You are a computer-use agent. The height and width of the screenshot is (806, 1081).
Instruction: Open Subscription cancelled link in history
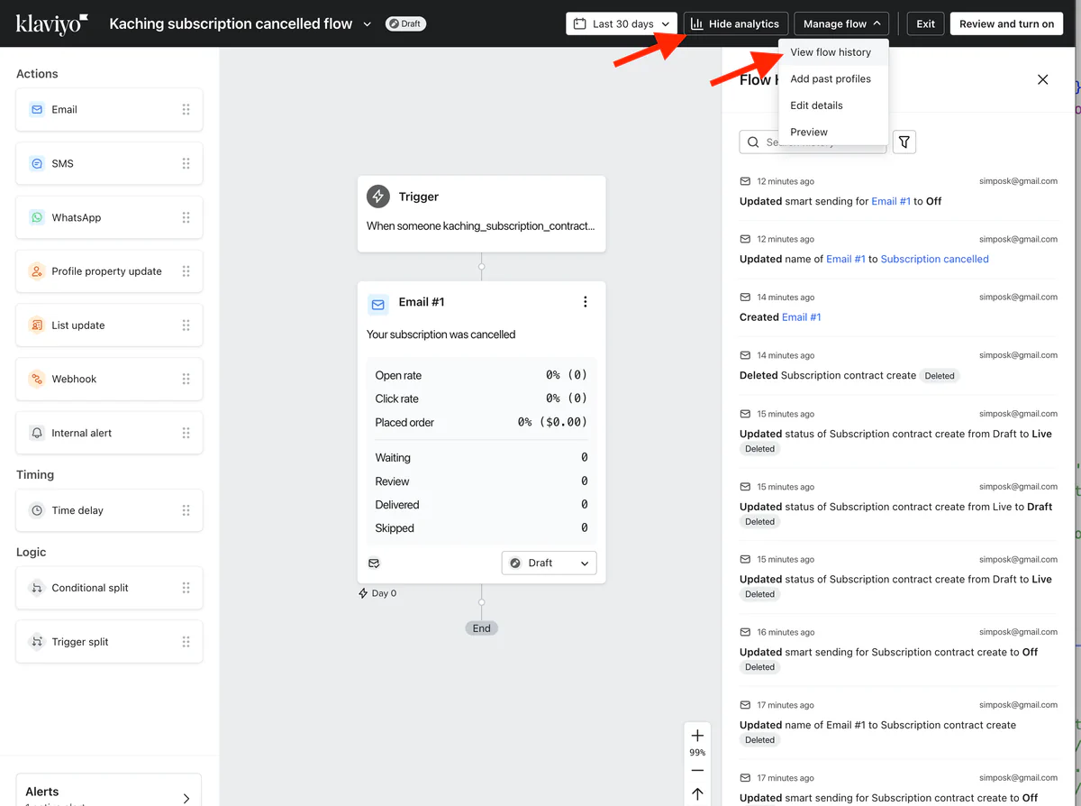934,259
